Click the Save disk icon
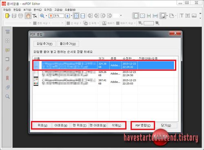Screen dimensions: 204x150 14,16
